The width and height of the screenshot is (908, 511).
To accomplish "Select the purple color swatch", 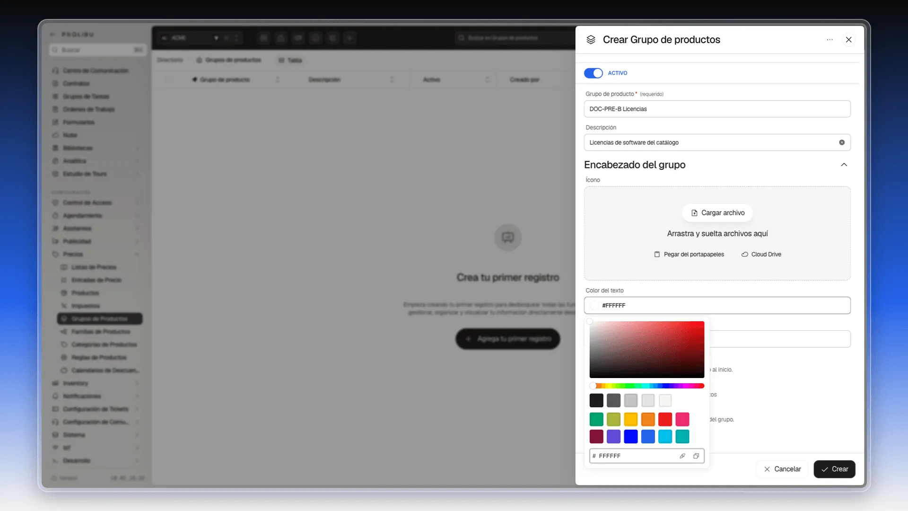I will click(613, 436).
